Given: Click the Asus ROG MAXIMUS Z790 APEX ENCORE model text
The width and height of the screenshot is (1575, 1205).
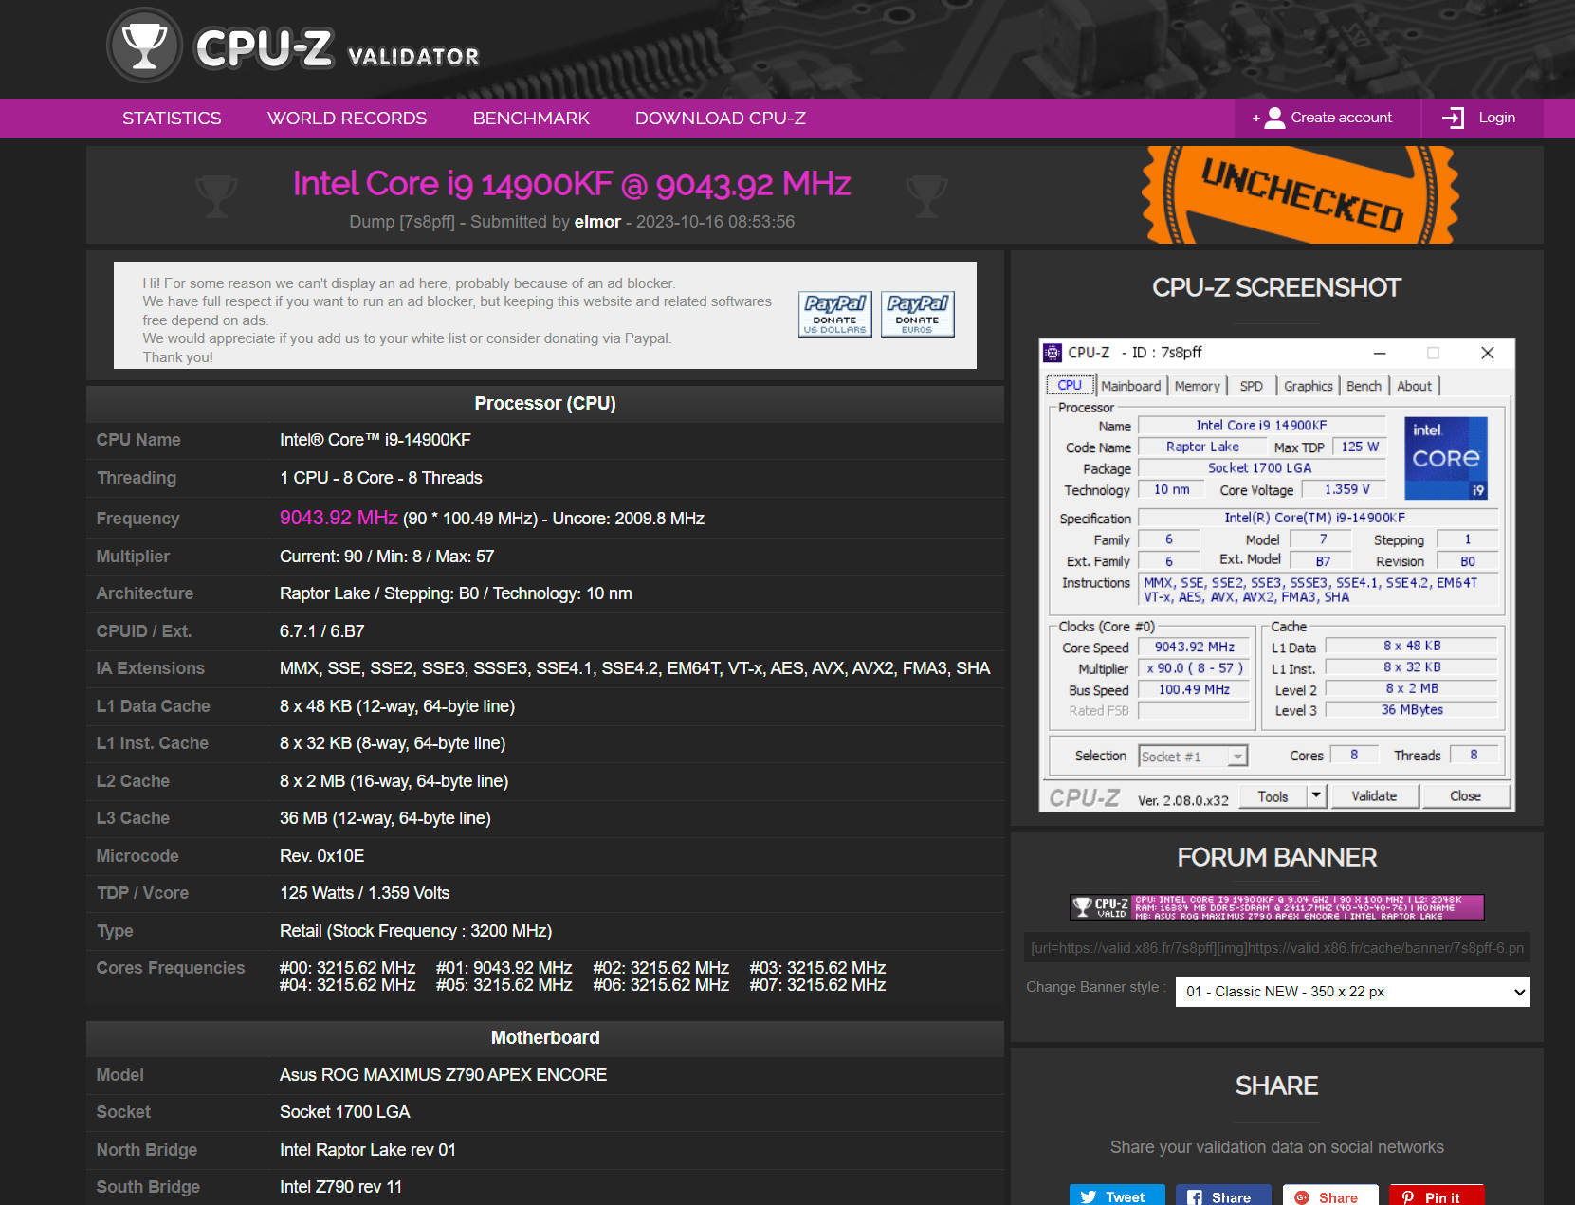Looking at the screenshot, I should click(443, 1075).
